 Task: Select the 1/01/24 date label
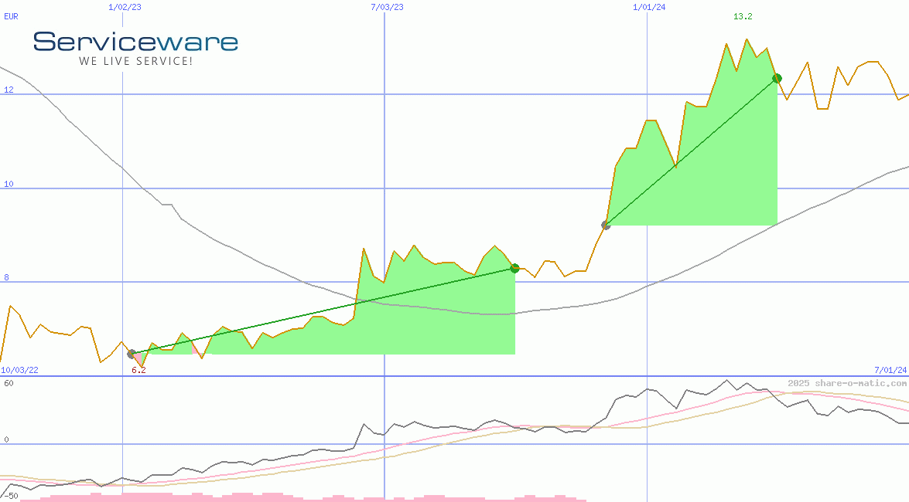[x=649, y=7]
